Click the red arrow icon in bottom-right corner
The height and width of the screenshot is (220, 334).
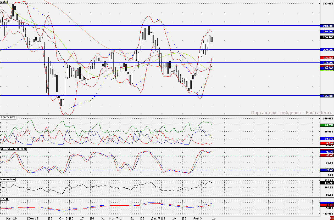tap(332, 218)
